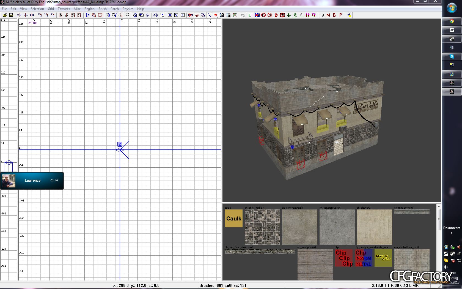Open Skype from the taskbar
This screenshot has height=289, width=462.
(x=452, y=56)
